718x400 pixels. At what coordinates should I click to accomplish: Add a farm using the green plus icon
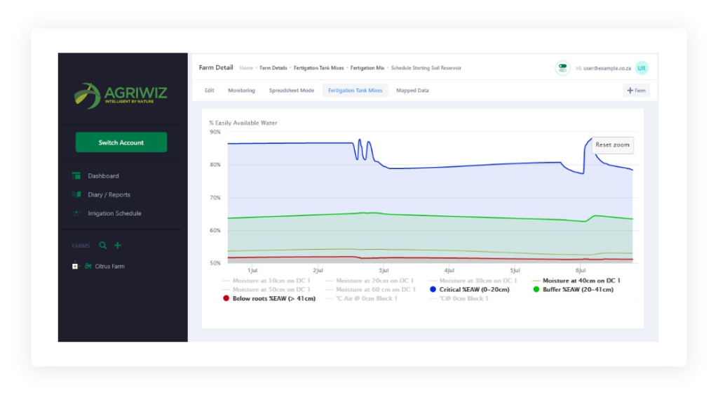click(118, 246)
